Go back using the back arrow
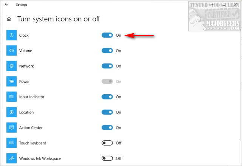 click(x=6, y=5)
